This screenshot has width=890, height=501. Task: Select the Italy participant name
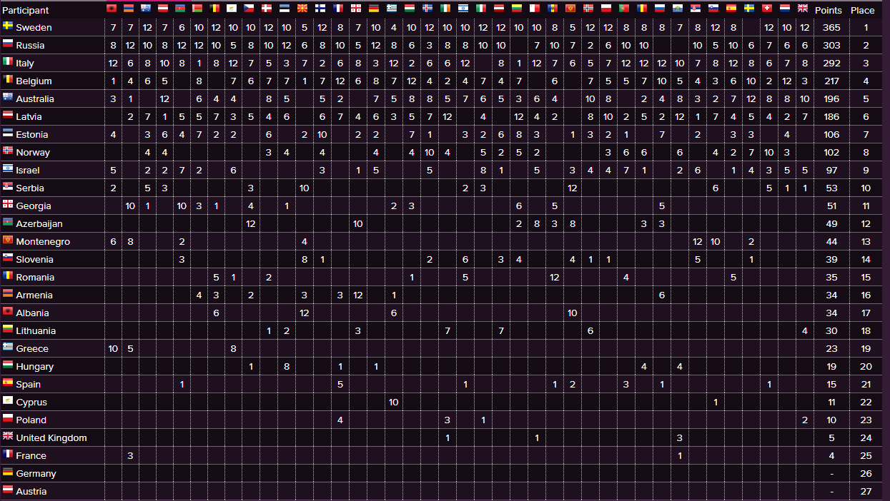point(25,63)
